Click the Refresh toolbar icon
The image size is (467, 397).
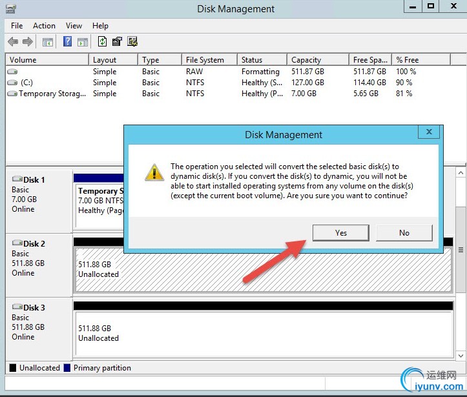[102, 41]
